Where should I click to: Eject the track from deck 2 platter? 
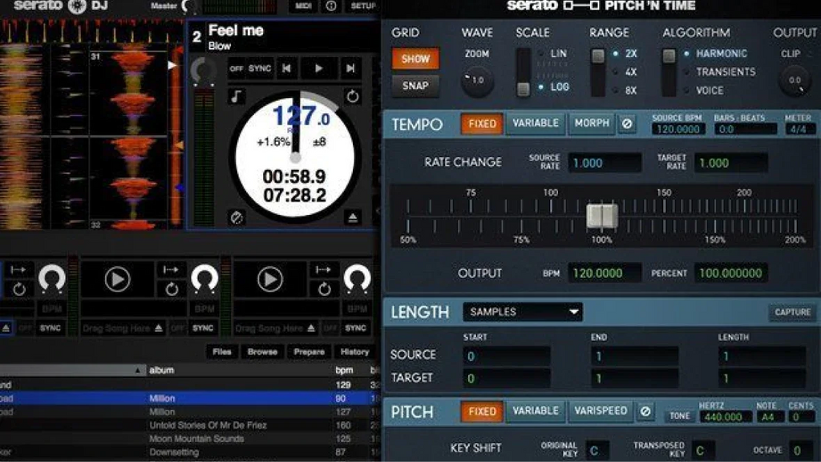click(x=353, y=217)
